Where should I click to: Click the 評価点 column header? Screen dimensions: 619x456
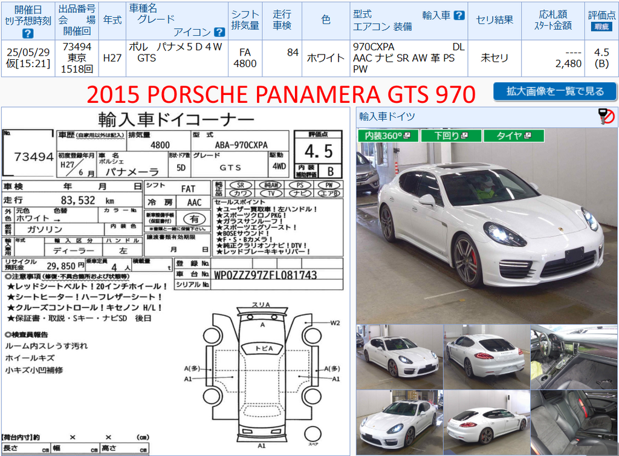coord(601,15)
